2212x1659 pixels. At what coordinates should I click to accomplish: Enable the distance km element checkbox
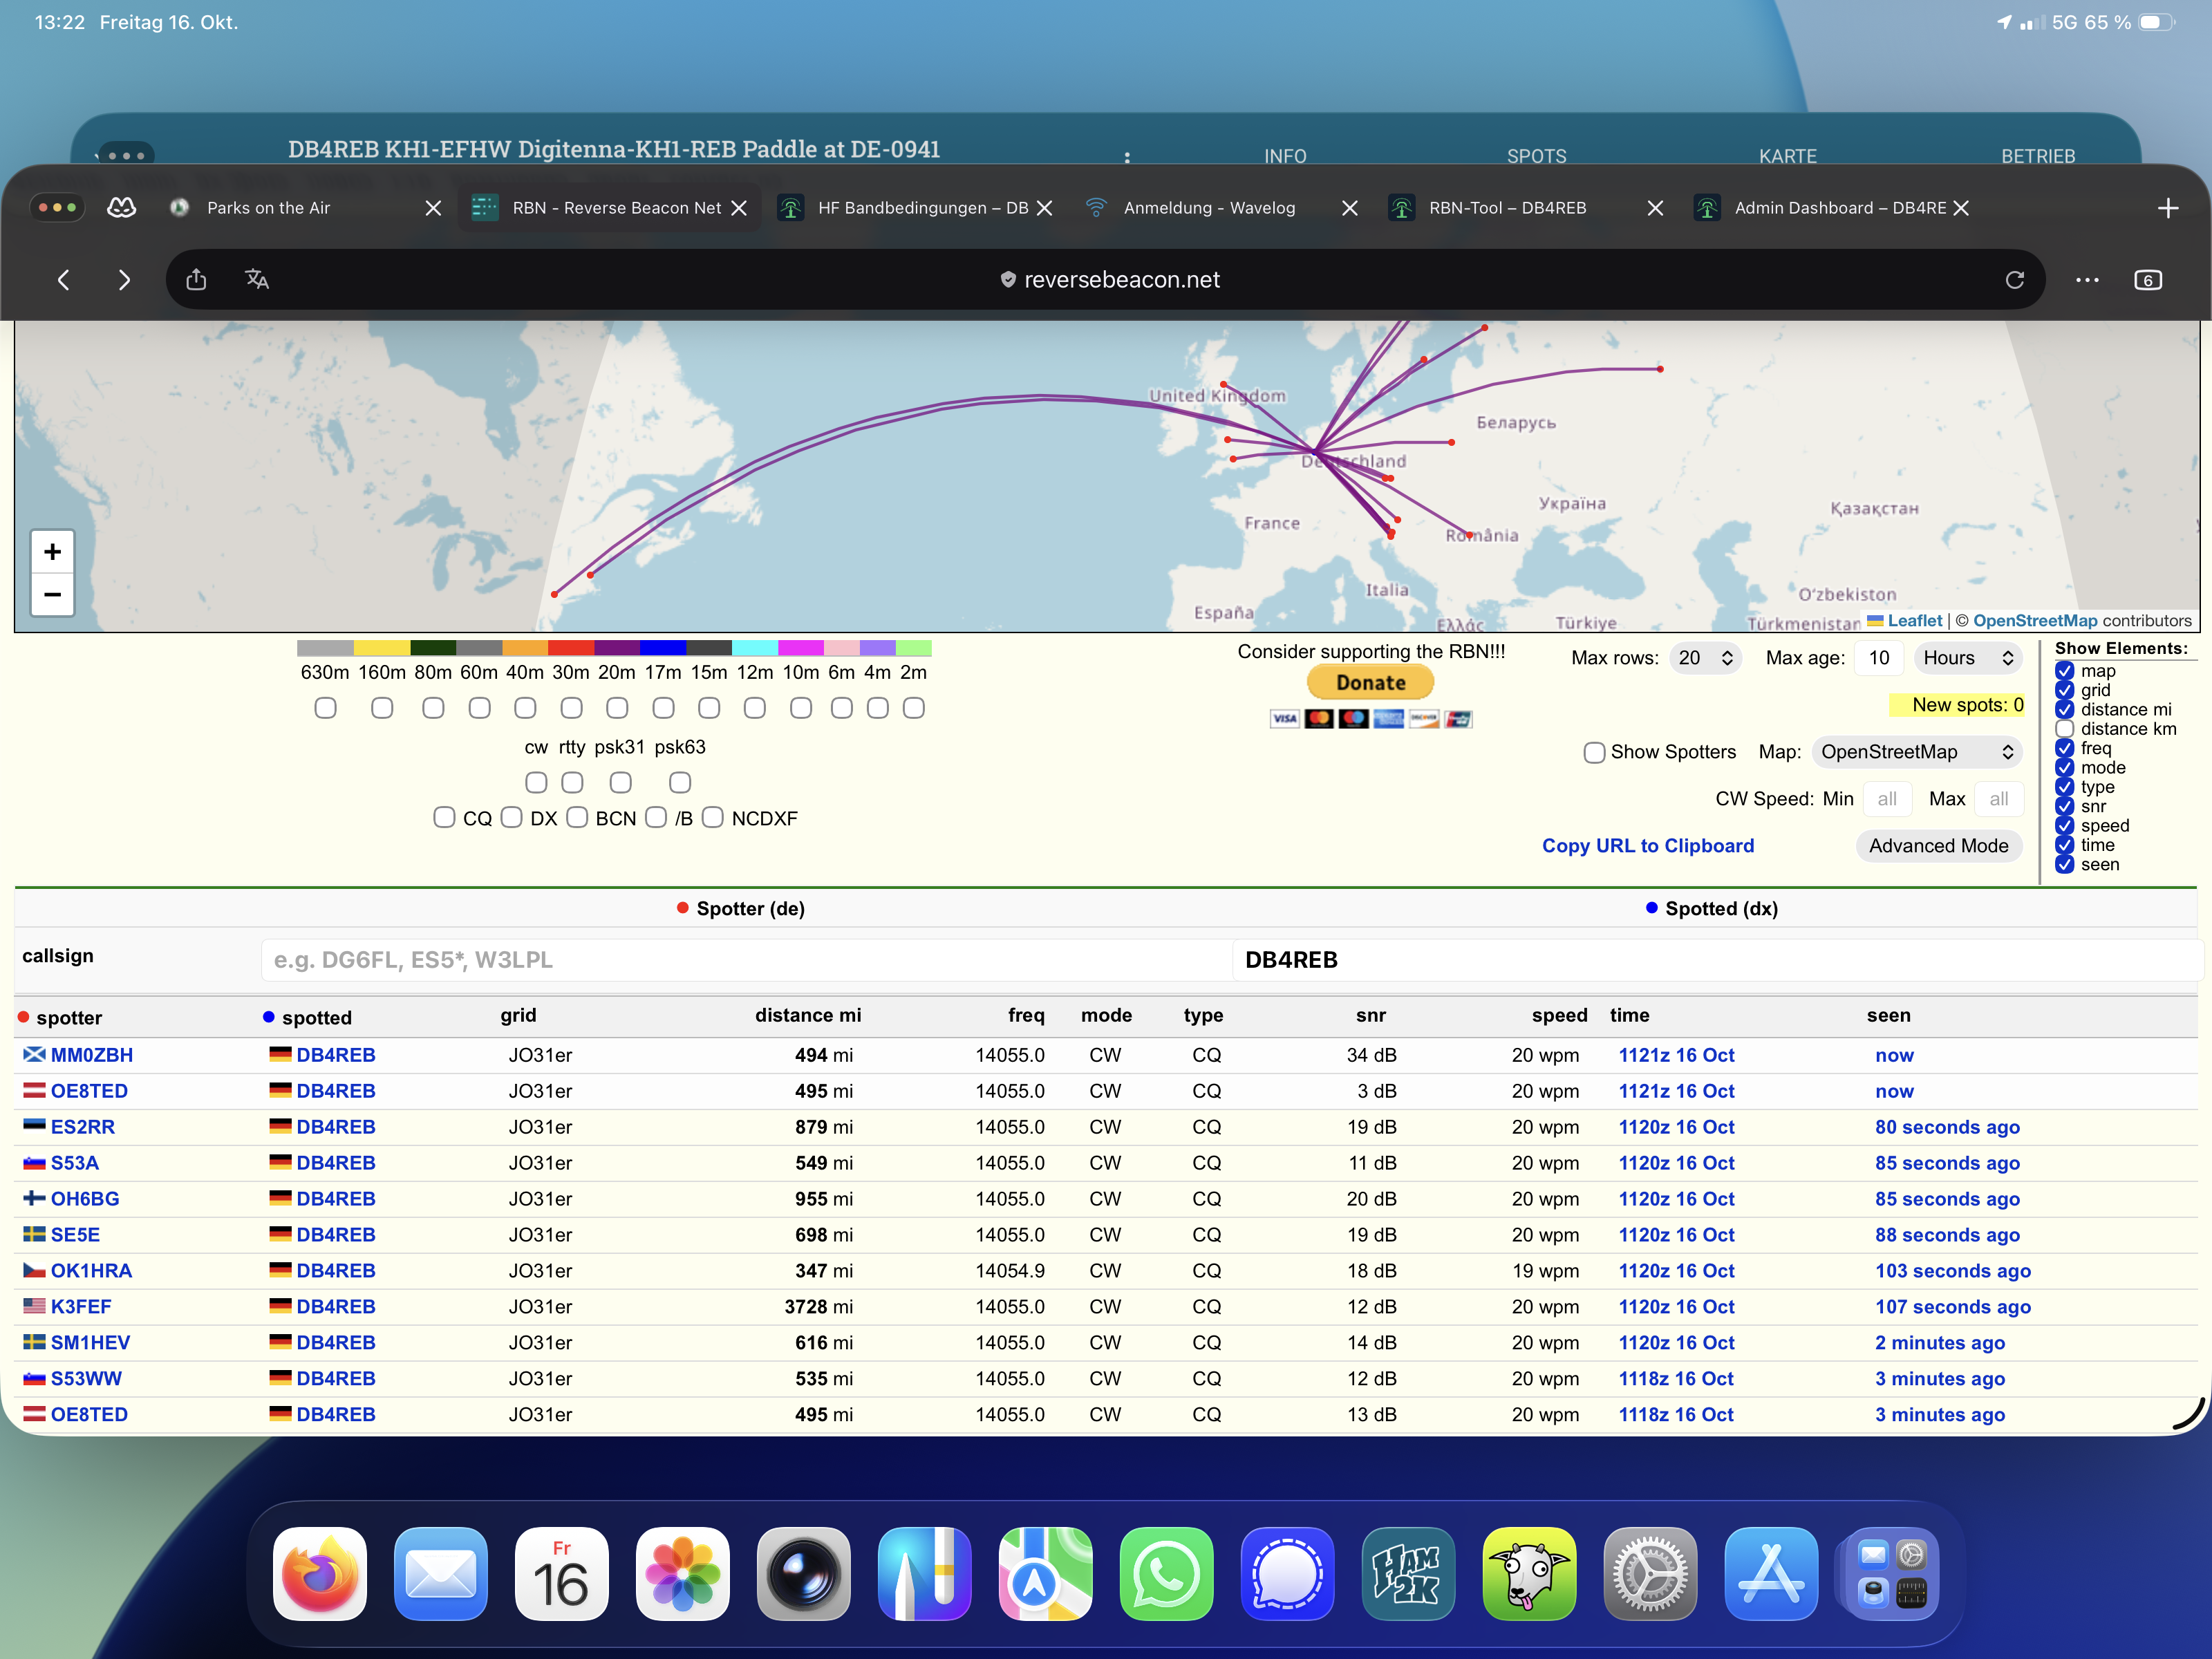2065,729
